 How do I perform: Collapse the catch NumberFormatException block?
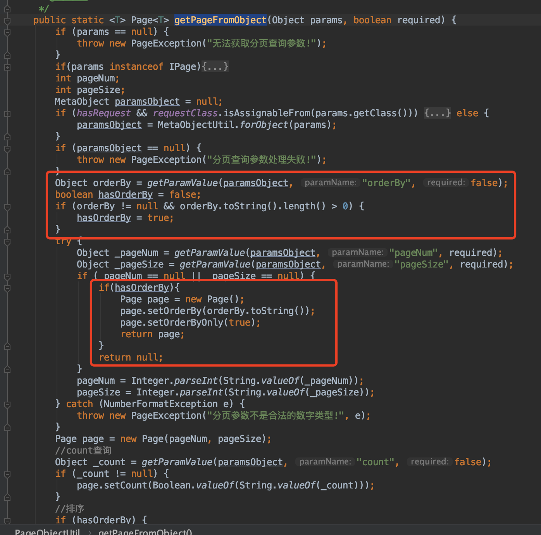[x=7, y=404]
